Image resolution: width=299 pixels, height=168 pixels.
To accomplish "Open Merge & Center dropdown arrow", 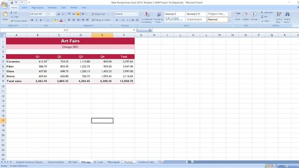I will [x=112, y=20].
